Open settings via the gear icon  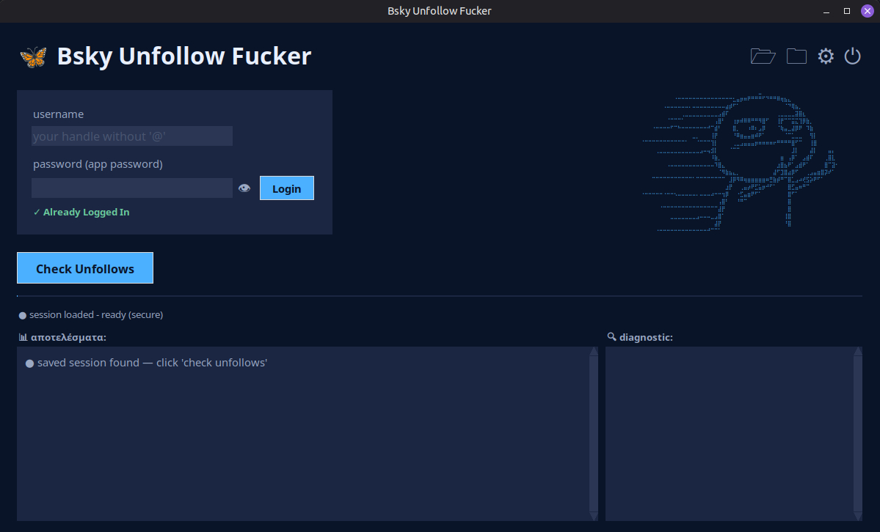[826, 56]
